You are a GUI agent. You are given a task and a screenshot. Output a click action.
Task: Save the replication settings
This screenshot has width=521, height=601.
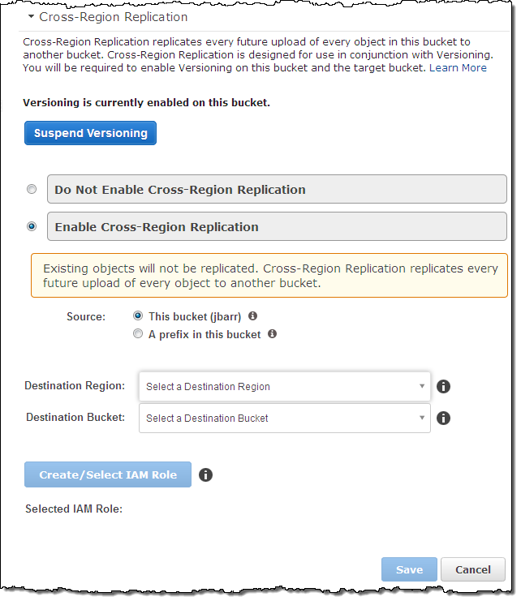tap(409, 569)
